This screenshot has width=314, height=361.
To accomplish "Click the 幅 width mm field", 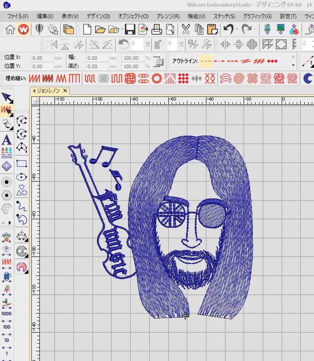I will 97,58.
